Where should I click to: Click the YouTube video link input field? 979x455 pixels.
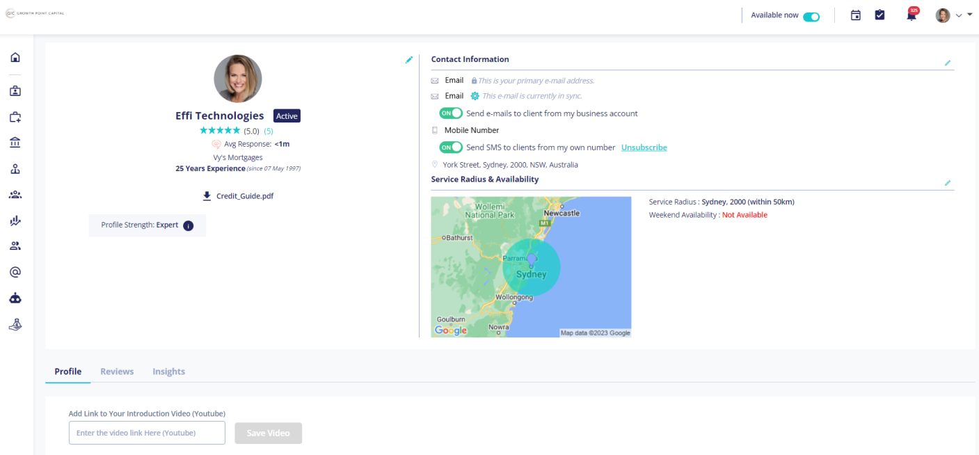click(x=147, y=433)
